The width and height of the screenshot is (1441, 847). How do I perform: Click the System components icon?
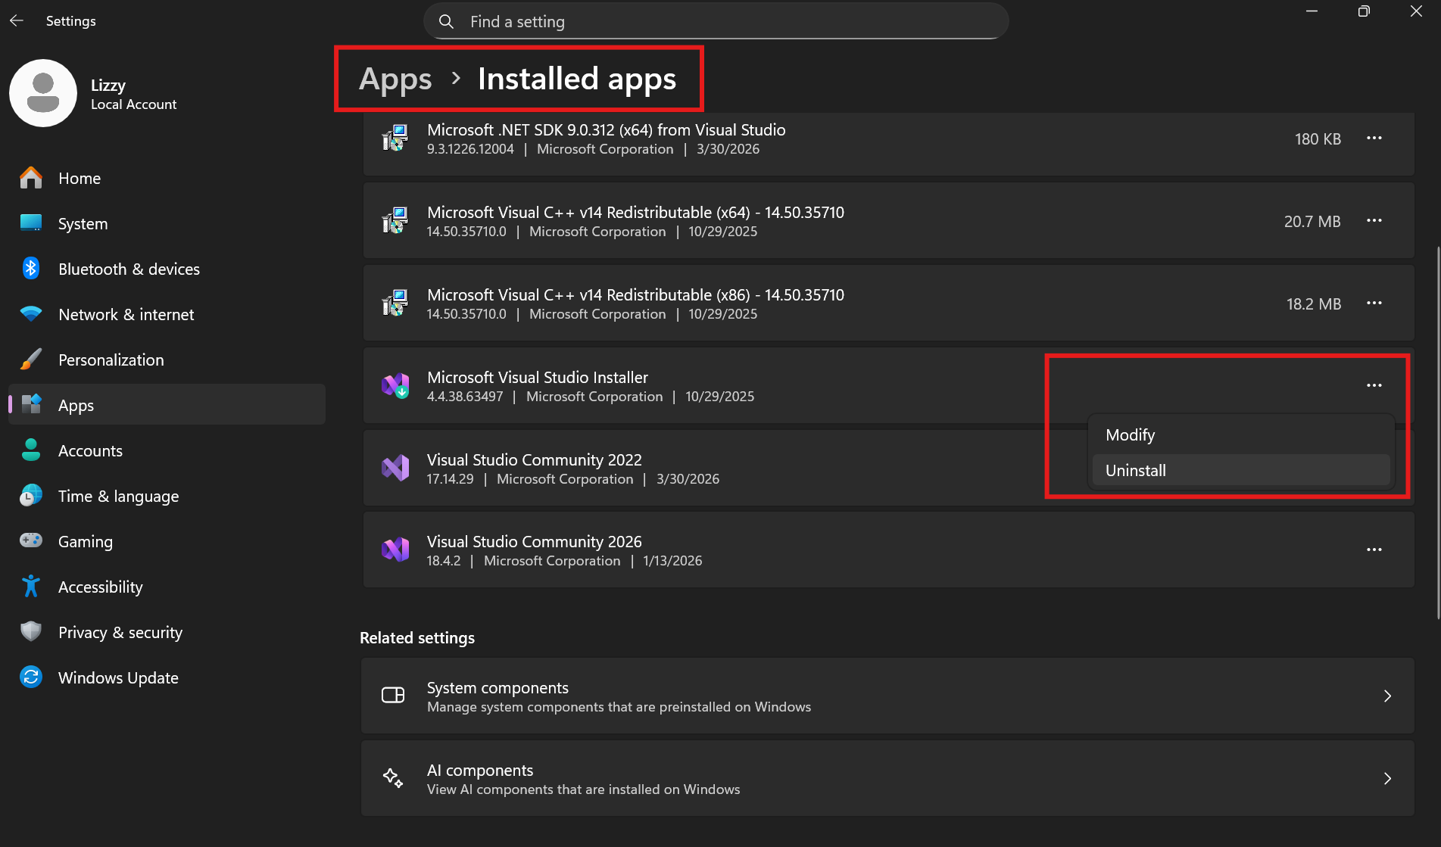pyautogui.click(x=393, y=696)
